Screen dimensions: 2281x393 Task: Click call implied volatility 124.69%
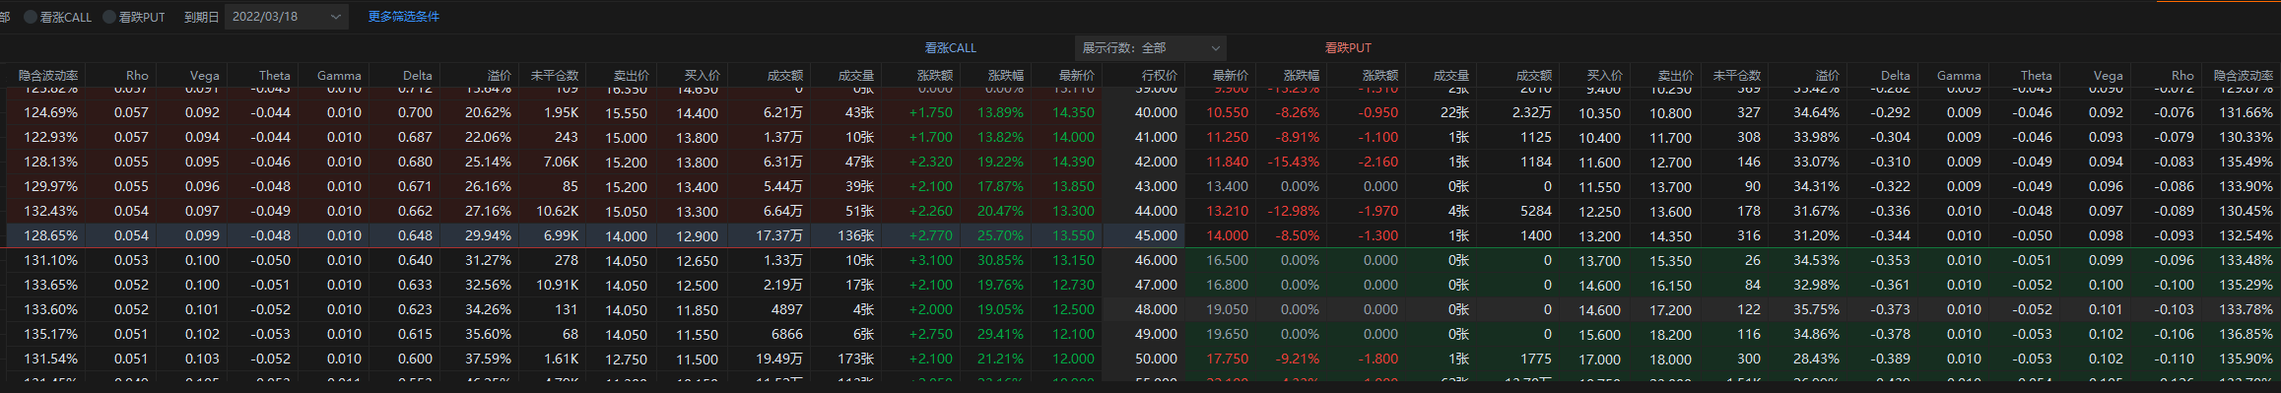[x=51, y=112]
